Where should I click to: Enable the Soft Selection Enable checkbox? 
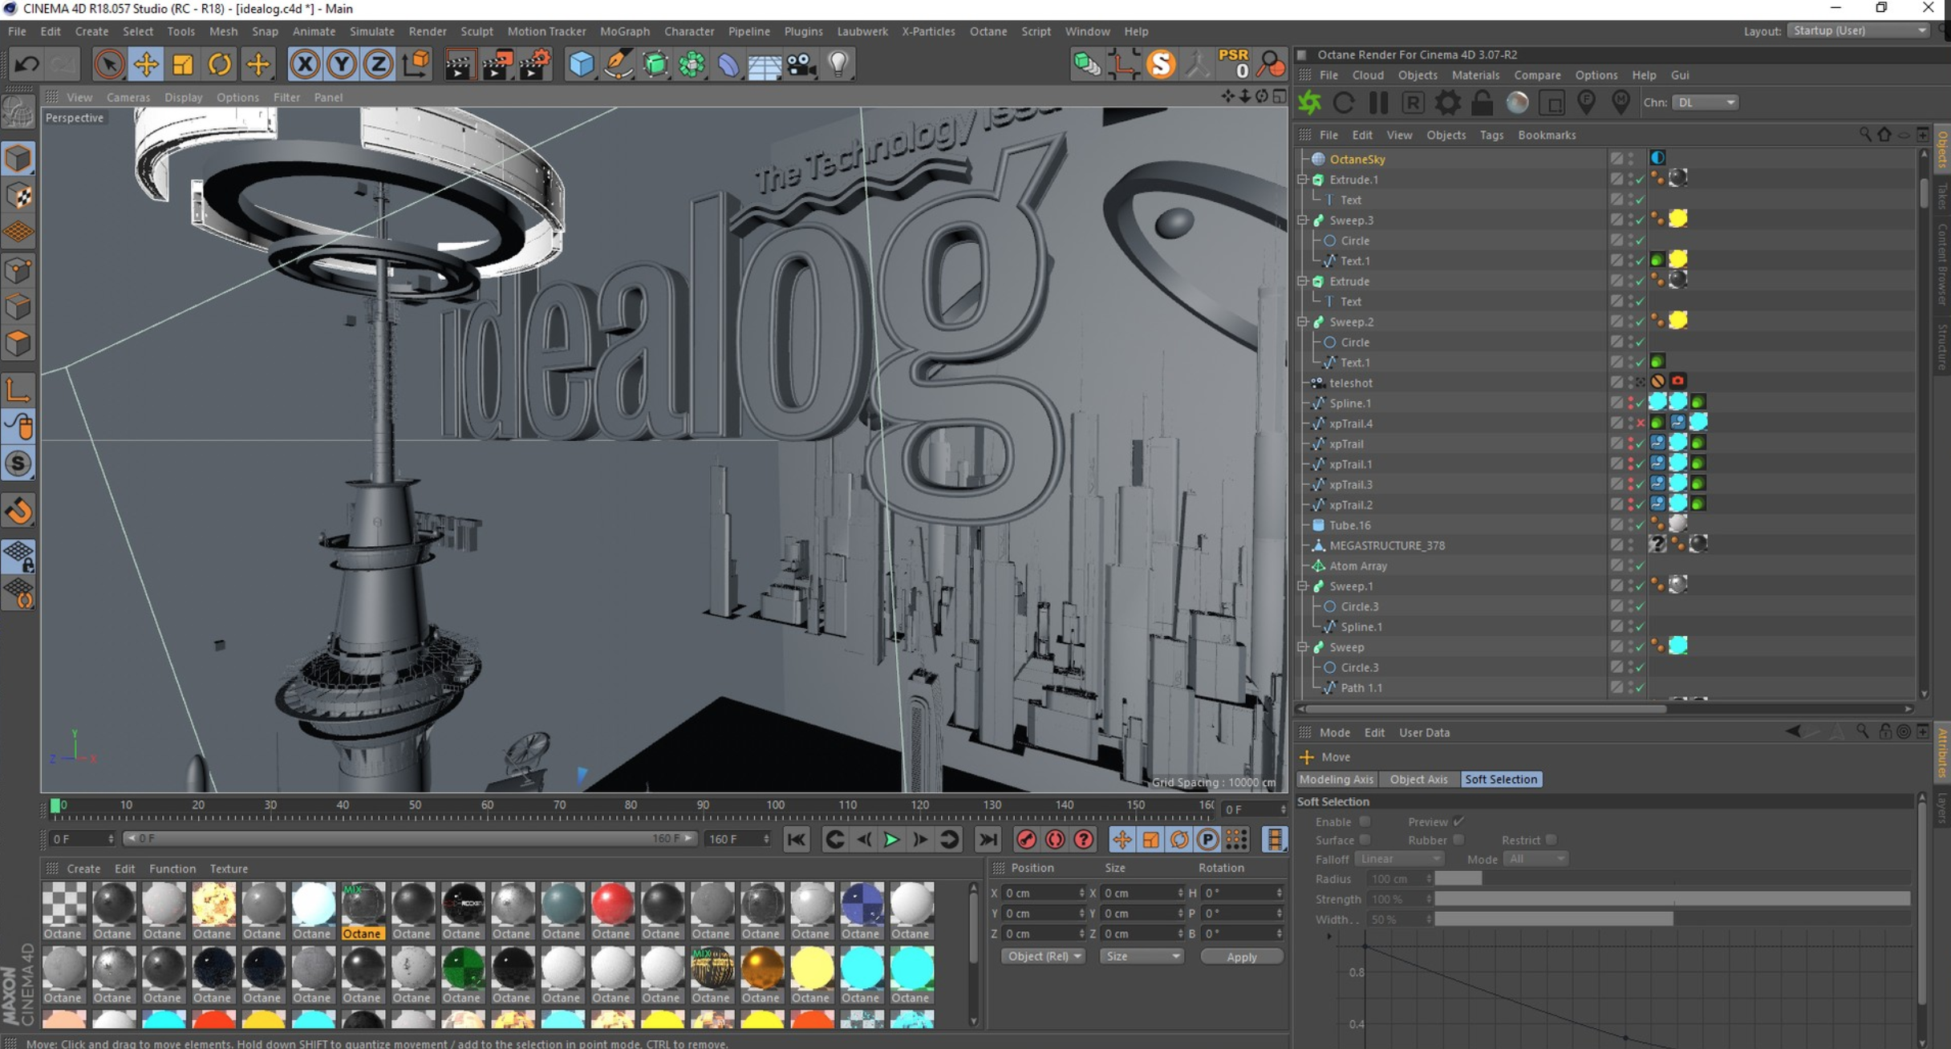[x=1365, y=821]
